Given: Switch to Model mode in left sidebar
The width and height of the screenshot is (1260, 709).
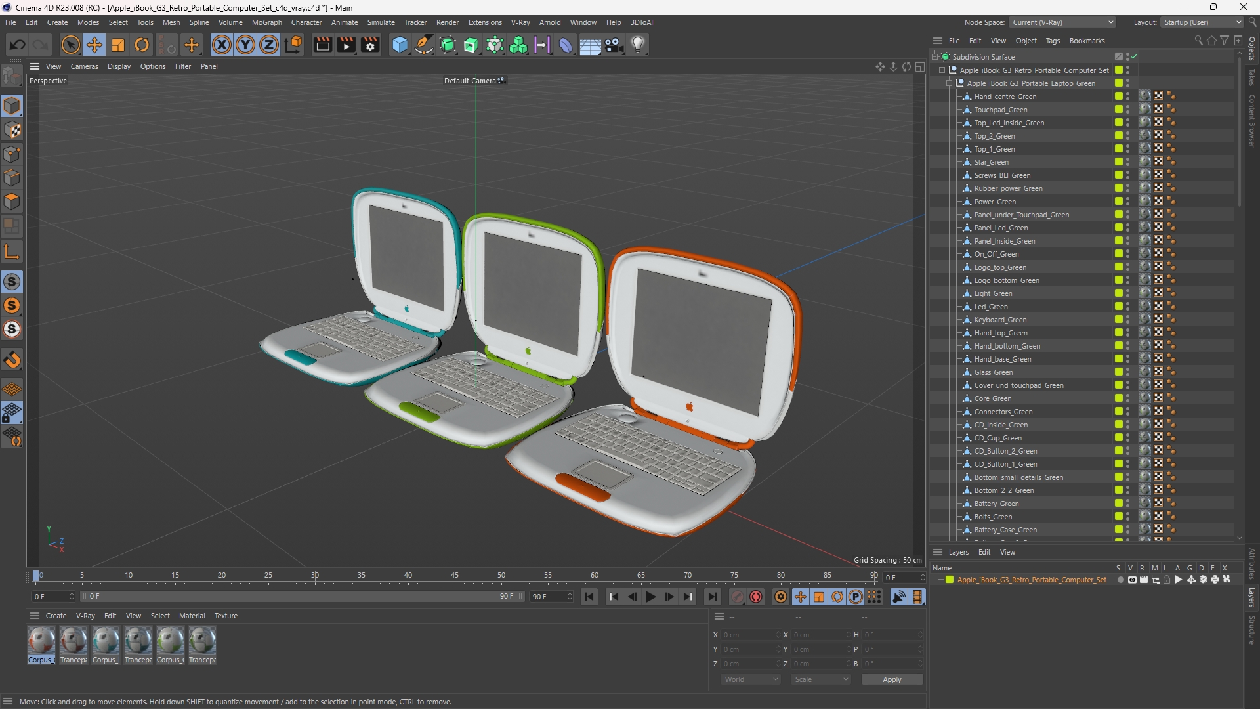Looking at the screenshot, I should (x=12, y=106).
